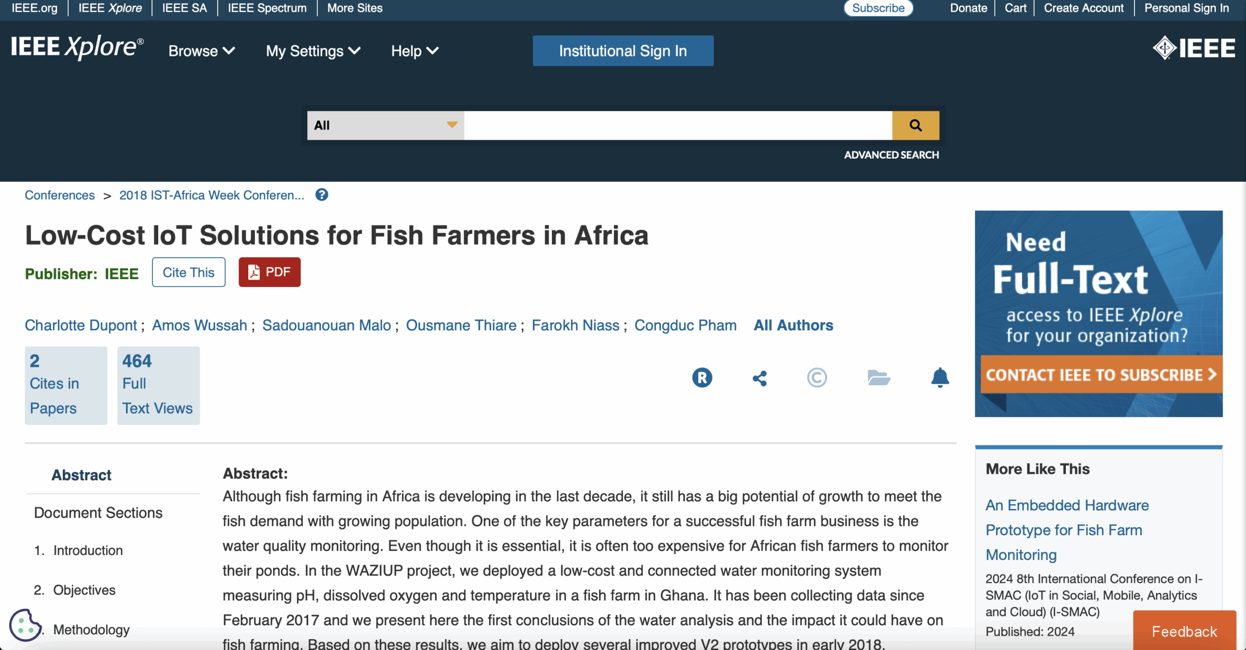Click the IEEE logo at top right
The image size is (1246, 650).
(1194, 48)
